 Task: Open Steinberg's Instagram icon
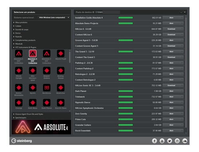coord(177,141)
